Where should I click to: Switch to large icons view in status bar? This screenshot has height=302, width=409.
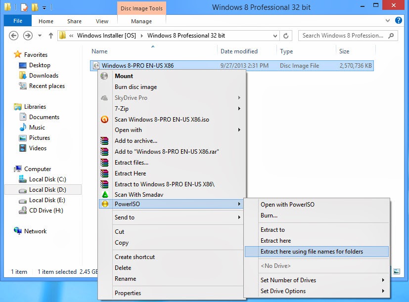(x=397, y=271)
